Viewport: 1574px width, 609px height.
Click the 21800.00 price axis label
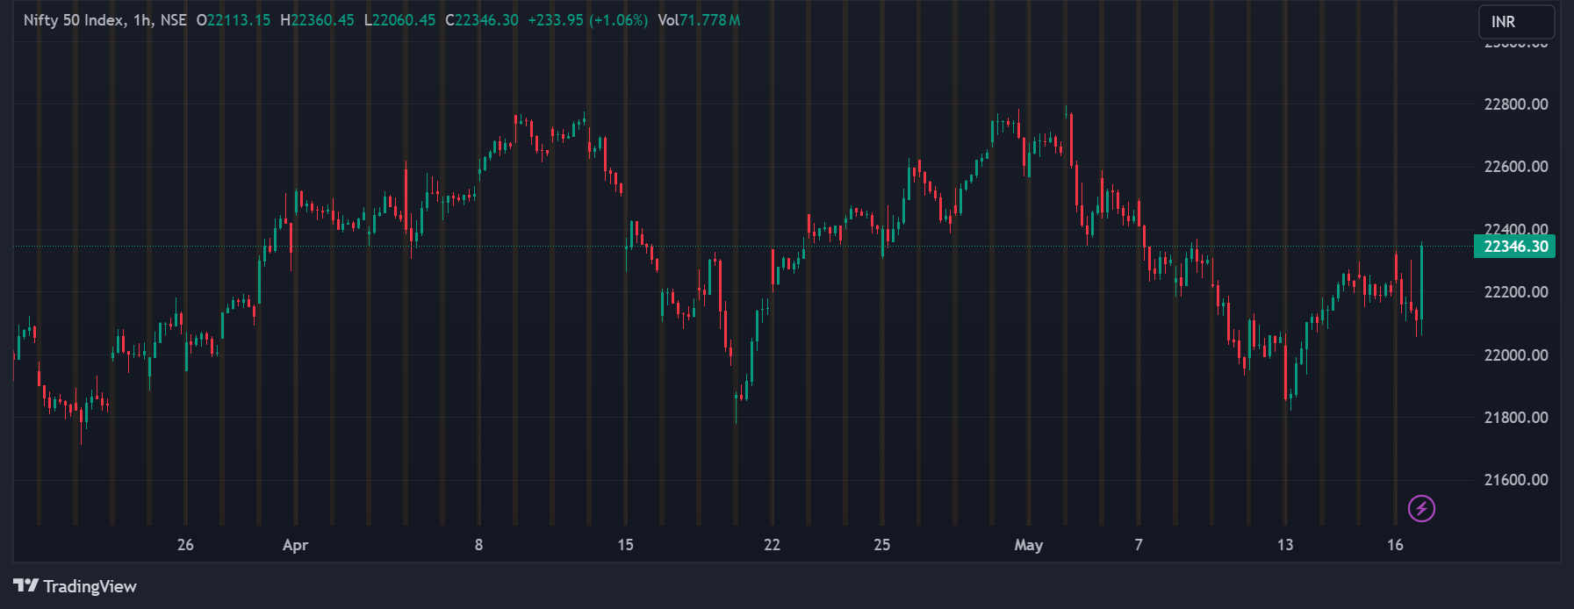tap(1516, 418)
